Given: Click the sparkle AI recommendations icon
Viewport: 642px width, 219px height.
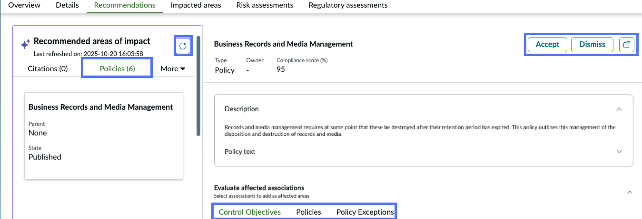Looking at the screenshot, I should tap(25, 44).
